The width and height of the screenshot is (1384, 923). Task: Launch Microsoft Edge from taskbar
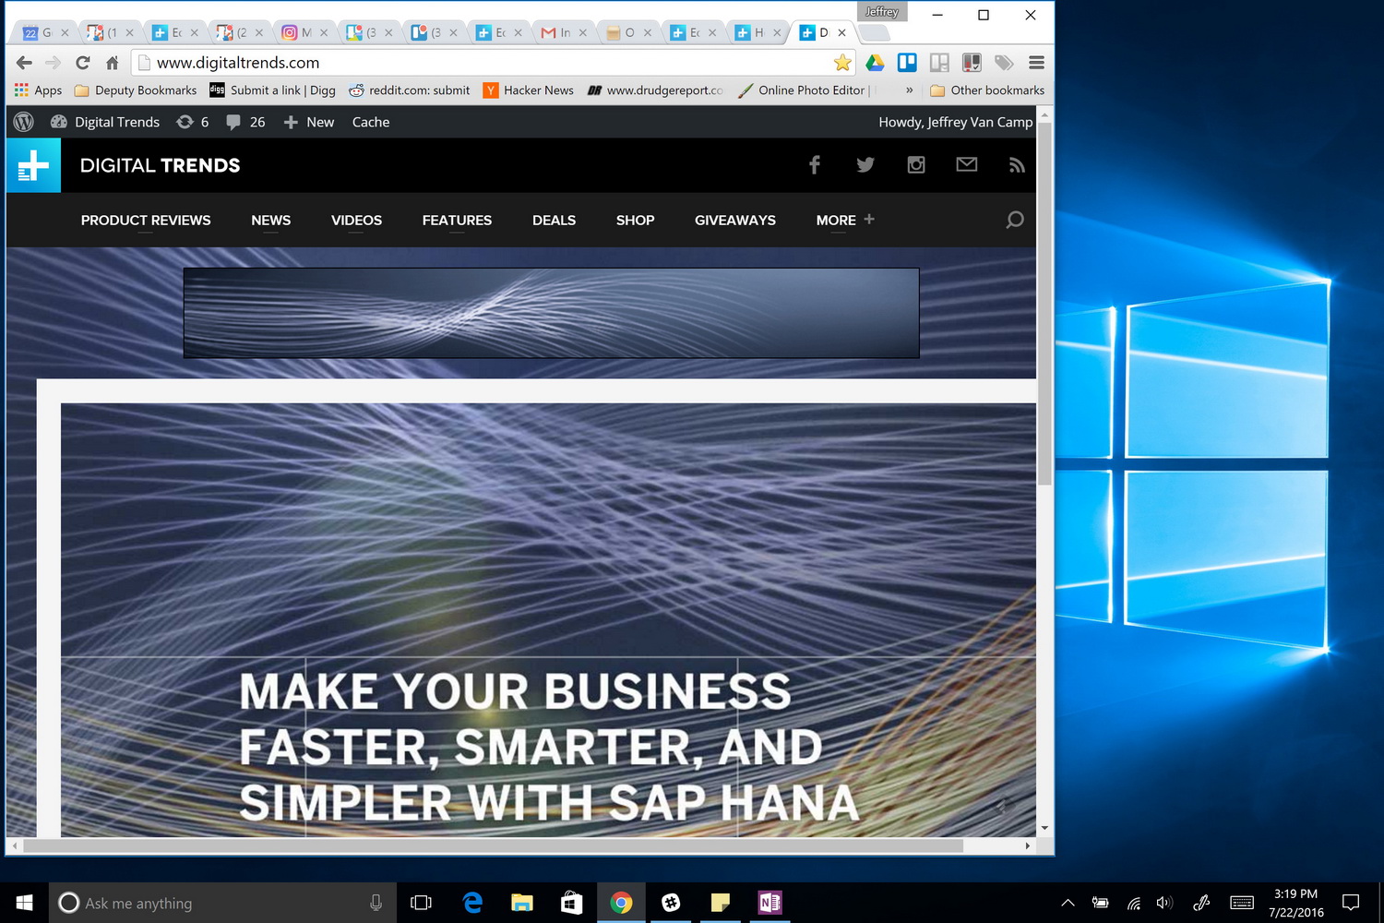point(471,903)
